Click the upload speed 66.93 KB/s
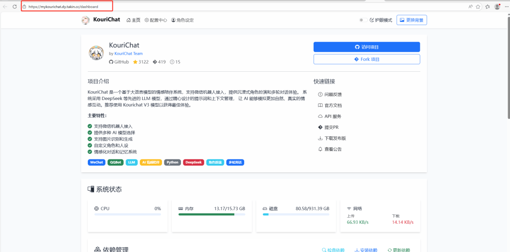 358,222
